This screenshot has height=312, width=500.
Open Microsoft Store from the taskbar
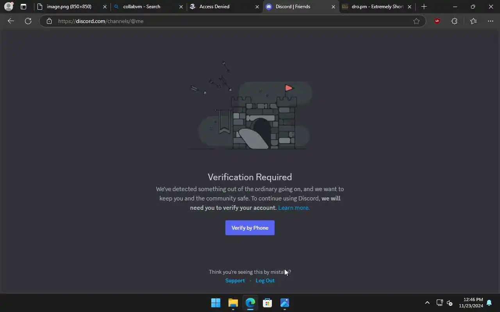pyautogui.click(x=268, y=303)
